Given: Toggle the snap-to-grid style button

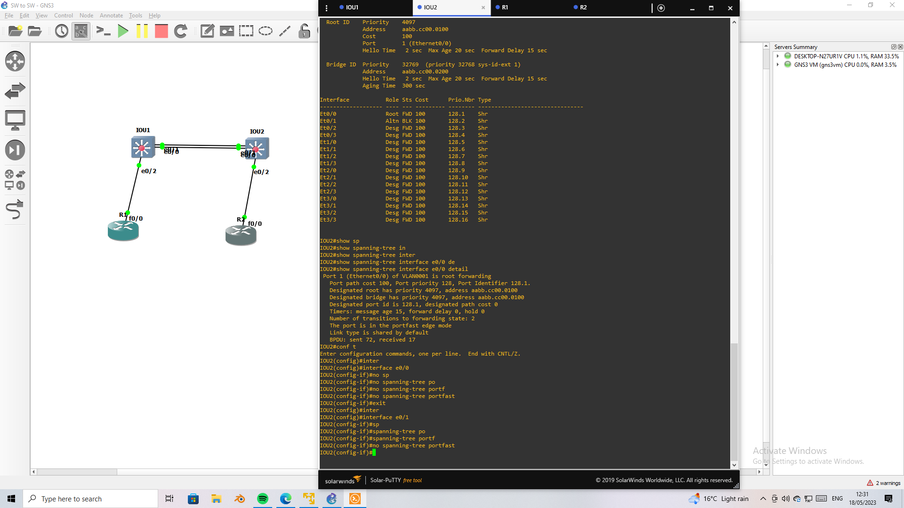Looking at the screenshot, I should (x=81, y=31).
